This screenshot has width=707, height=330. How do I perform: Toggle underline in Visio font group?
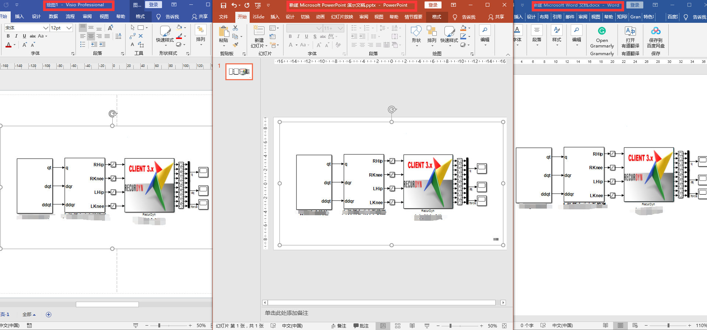point(24,36)
